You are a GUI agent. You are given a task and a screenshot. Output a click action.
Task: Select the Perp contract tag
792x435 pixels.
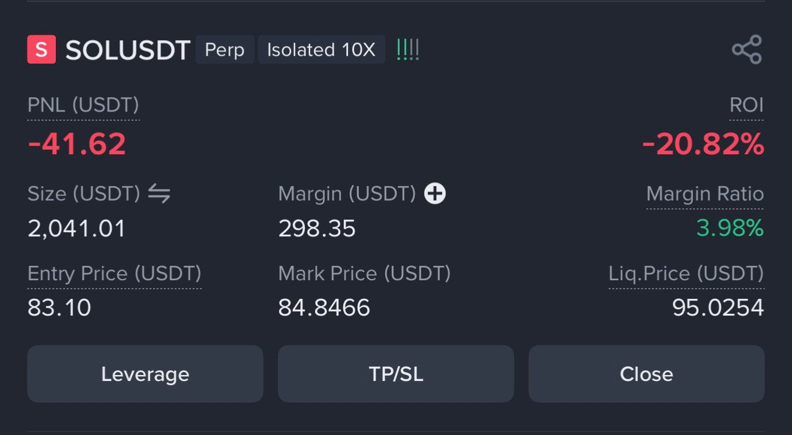(225, 50)
